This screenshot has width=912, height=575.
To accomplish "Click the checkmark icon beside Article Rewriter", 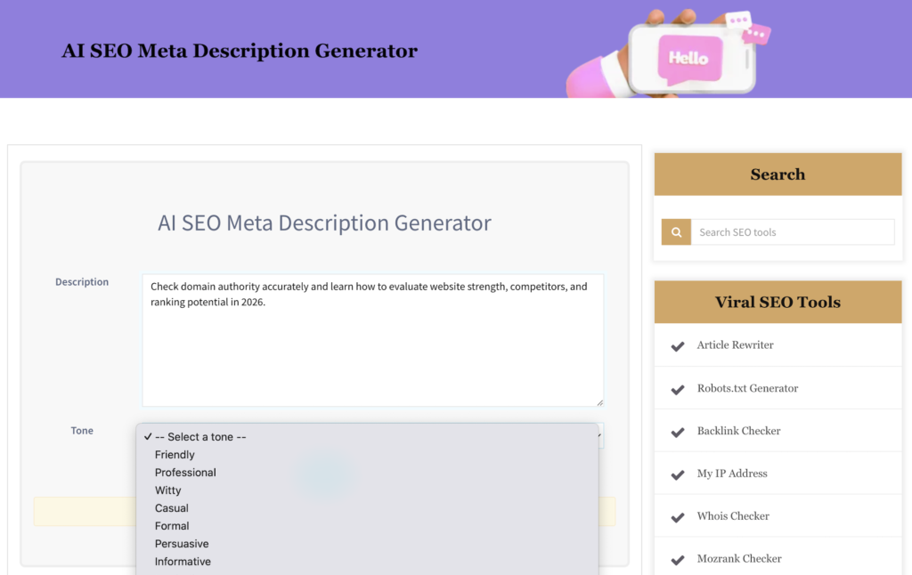I will (677, 345).
